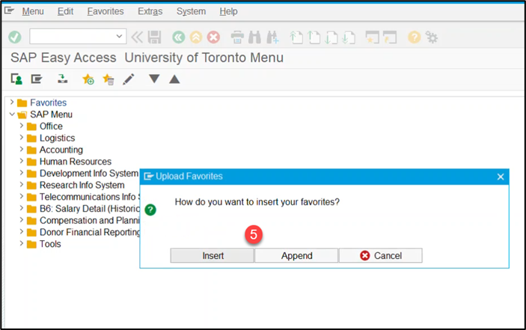Expand the Donor Financial Reporting chevron
526x330 pixels.
point(22,232)
